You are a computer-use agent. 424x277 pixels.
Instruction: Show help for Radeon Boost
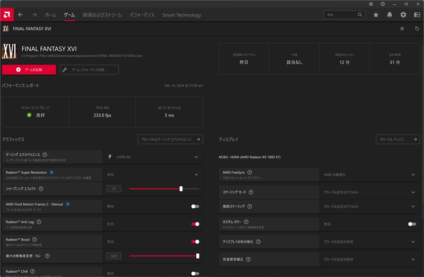(x=34, y=239)
